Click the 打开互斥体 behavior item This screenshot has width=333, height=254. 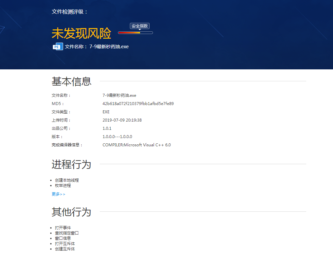pyautogui.click(x=65, y=244)
